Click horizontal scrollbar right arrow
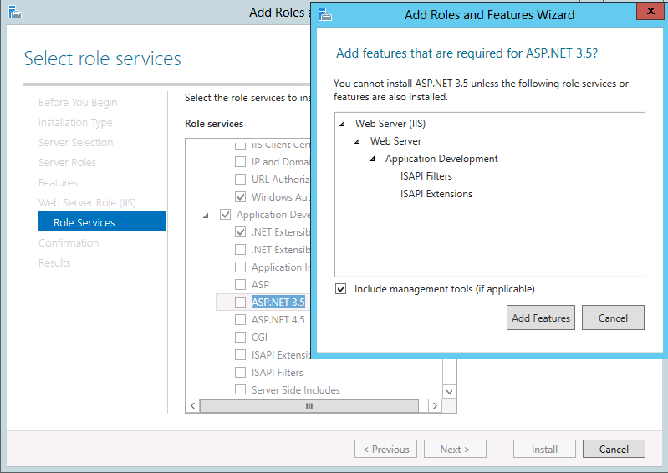The image size is (668, 473). (435, 406)
